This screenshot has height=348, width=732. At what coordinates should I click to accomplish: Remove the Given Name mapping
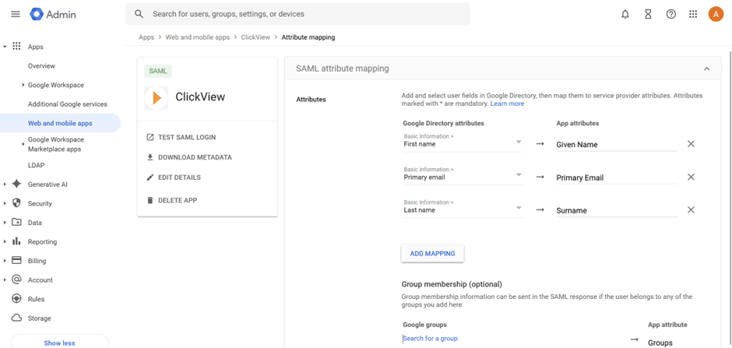691,144
